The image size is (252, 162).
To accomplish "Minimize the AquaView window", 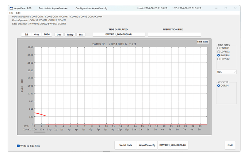I will tap(216, 8).
